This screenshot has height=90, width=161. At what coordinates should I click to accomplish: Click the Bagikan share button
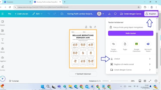(151, 14)
